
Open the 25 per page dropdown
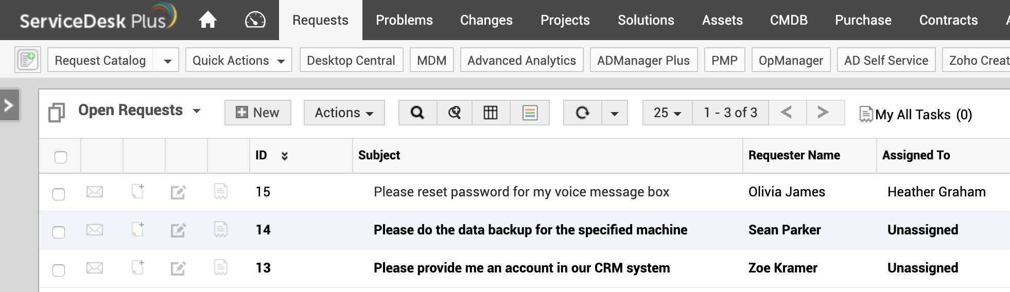click(x=667, y=113)
